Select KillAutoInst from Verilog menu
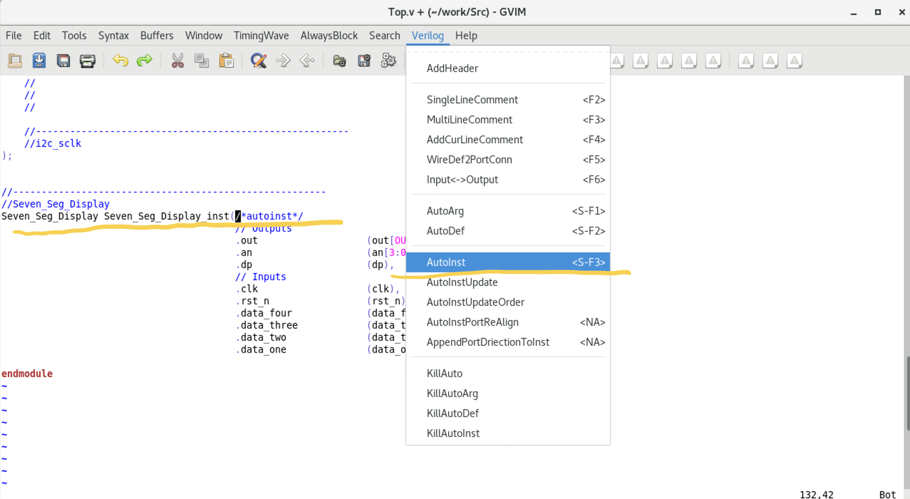The width and height of the screenshot is (910, 499). (x=508, y=433)
